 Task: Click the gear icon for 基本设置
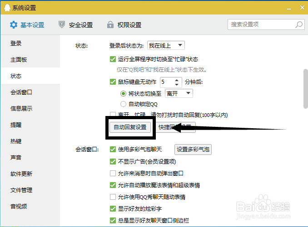tap(14, 25)
